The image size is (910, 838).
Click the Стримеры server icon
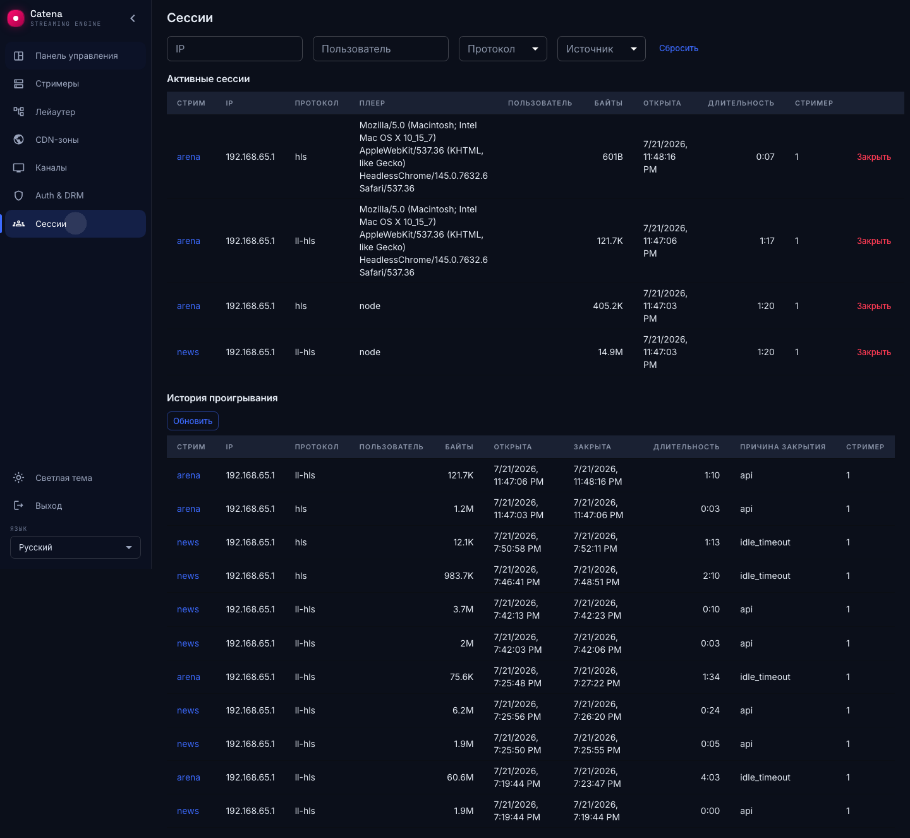click(19, 83)
